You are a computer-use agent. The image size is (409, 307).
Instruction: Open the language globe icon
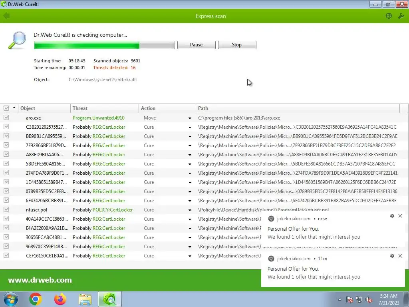389,16
